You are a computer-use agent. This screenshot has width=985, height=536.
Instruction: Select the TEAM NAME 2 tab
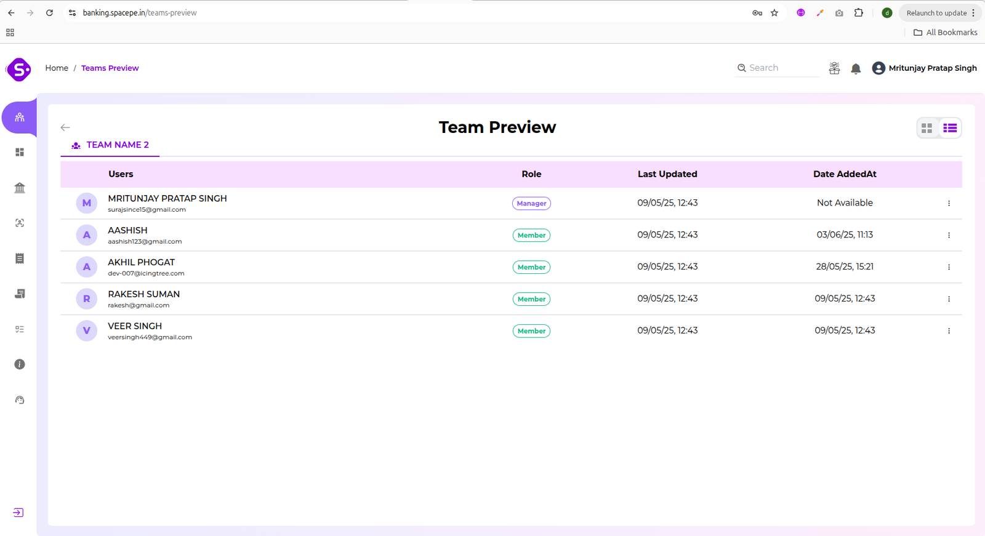[110, 145]
